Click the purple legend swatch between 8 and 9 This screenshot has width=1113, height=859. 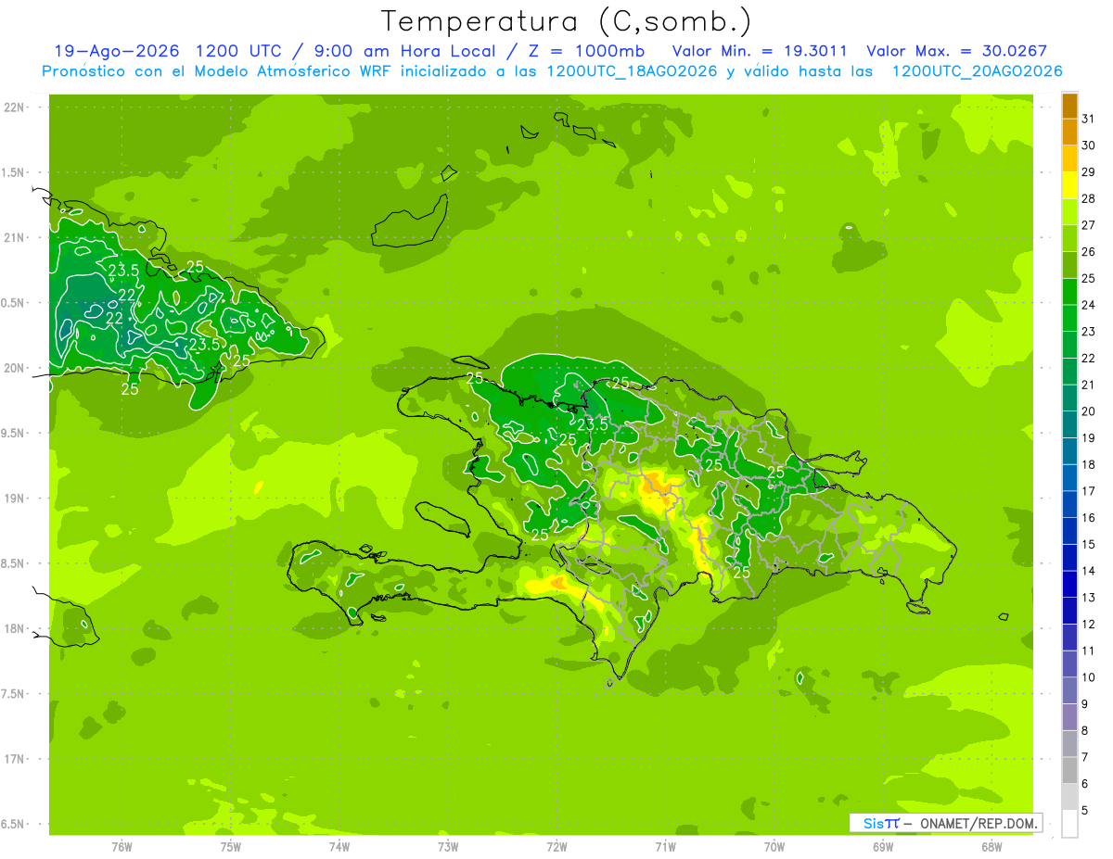(x=1069, y=718)
